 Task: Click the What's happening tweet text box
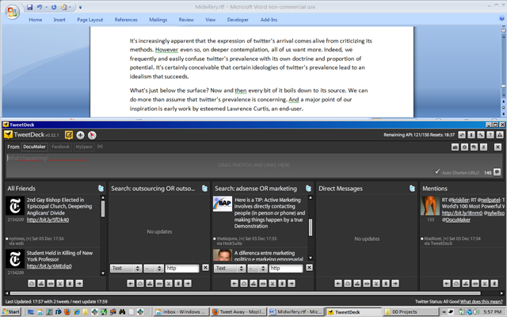click(x=253, y=166)
